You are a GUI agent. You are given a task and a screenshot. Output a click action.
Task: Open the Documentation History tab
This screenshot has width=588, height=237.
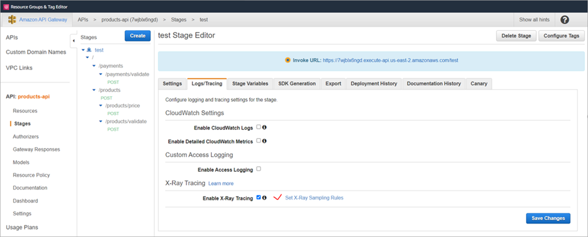tap(434, 84)
